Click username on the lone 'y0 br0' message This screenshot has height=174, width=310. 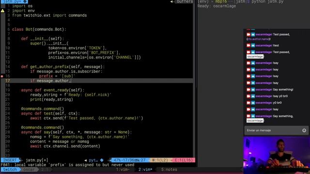263,103
